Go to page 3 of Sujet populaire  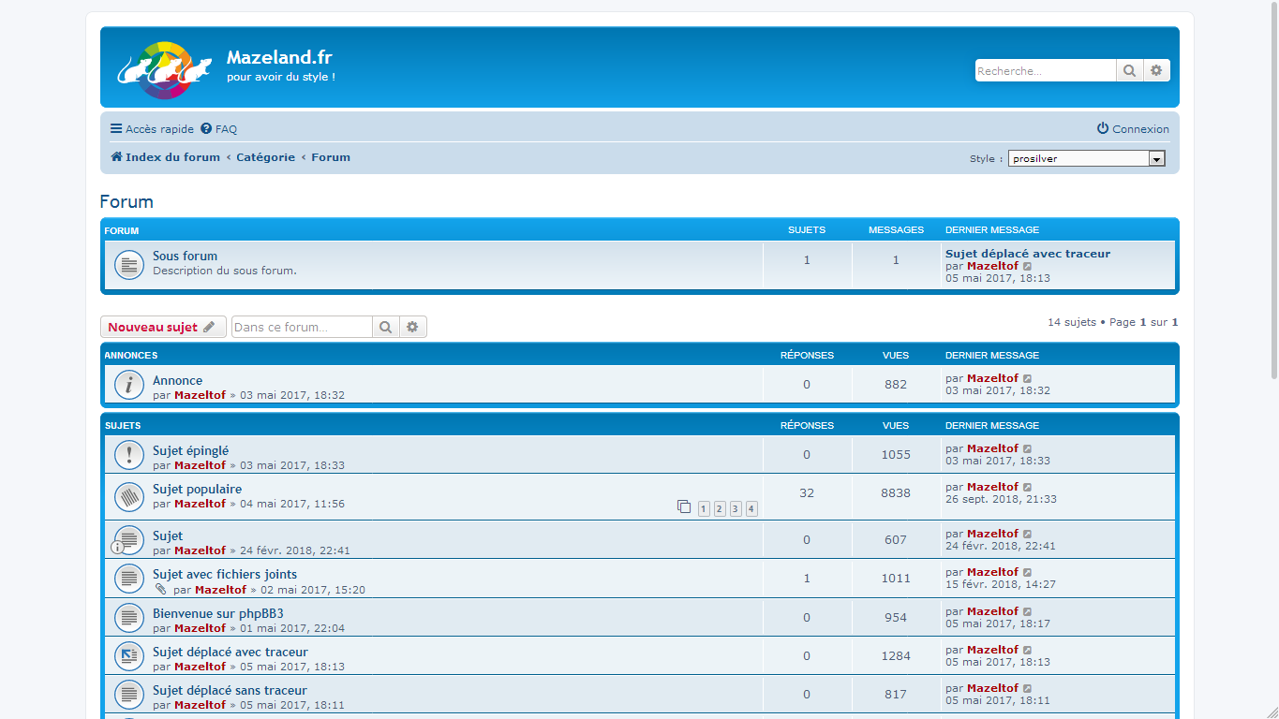tap(736, 508)
